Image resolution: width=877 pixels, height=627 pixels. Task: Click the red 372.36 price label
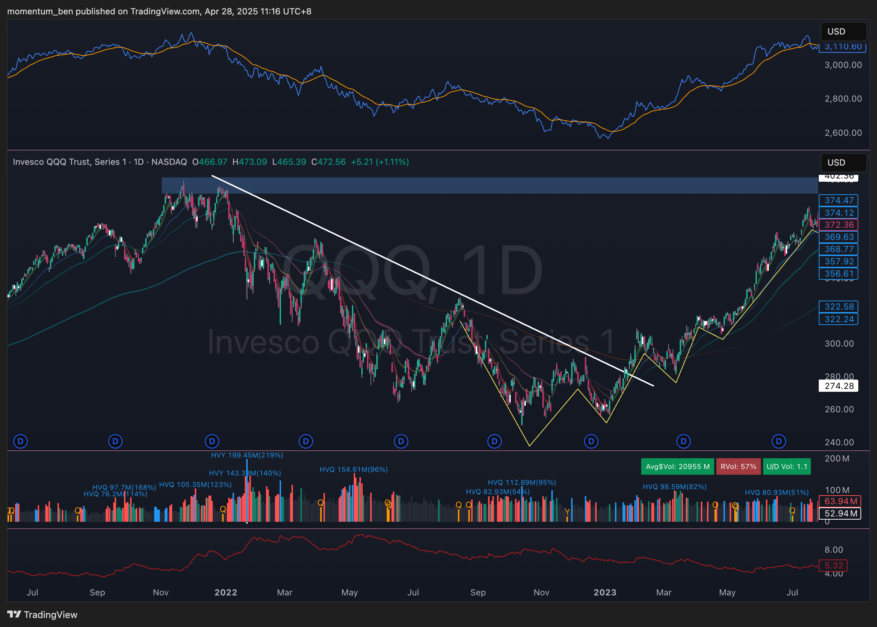(x=839, y=225)
